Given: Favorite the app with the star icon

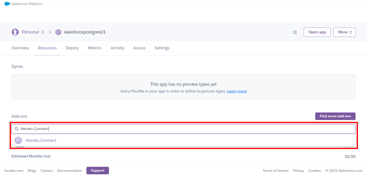Looking at the screenshot, I should pyautogui.click(x=295, y=32).
